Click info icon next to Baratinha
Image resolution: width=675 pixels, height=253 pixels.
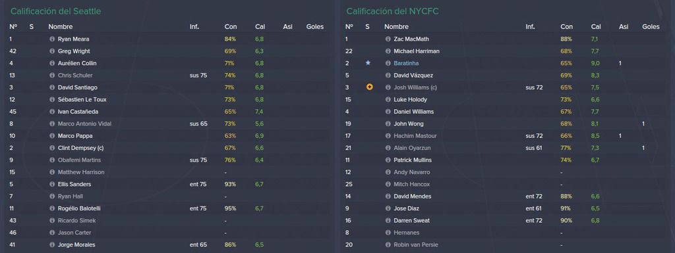point(388,63)
